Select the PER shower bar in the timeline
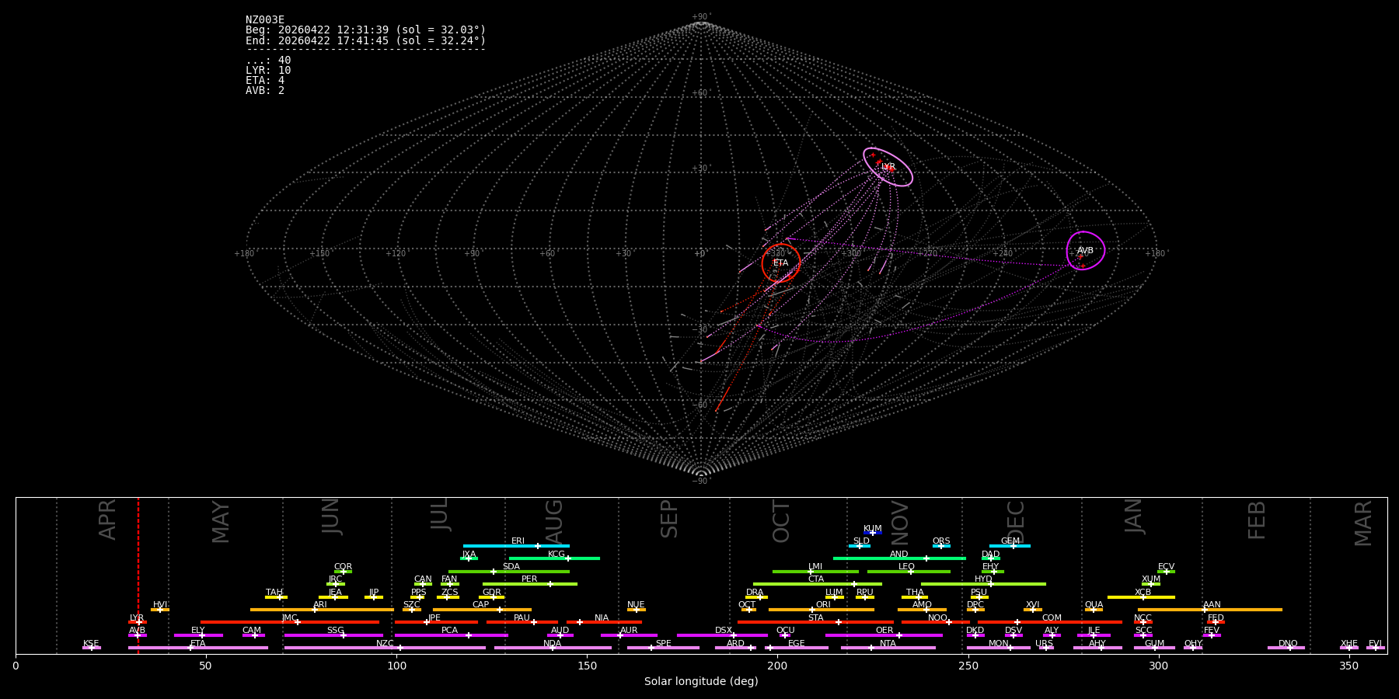This screenshot has width=1399, height=699. (529, 584)
